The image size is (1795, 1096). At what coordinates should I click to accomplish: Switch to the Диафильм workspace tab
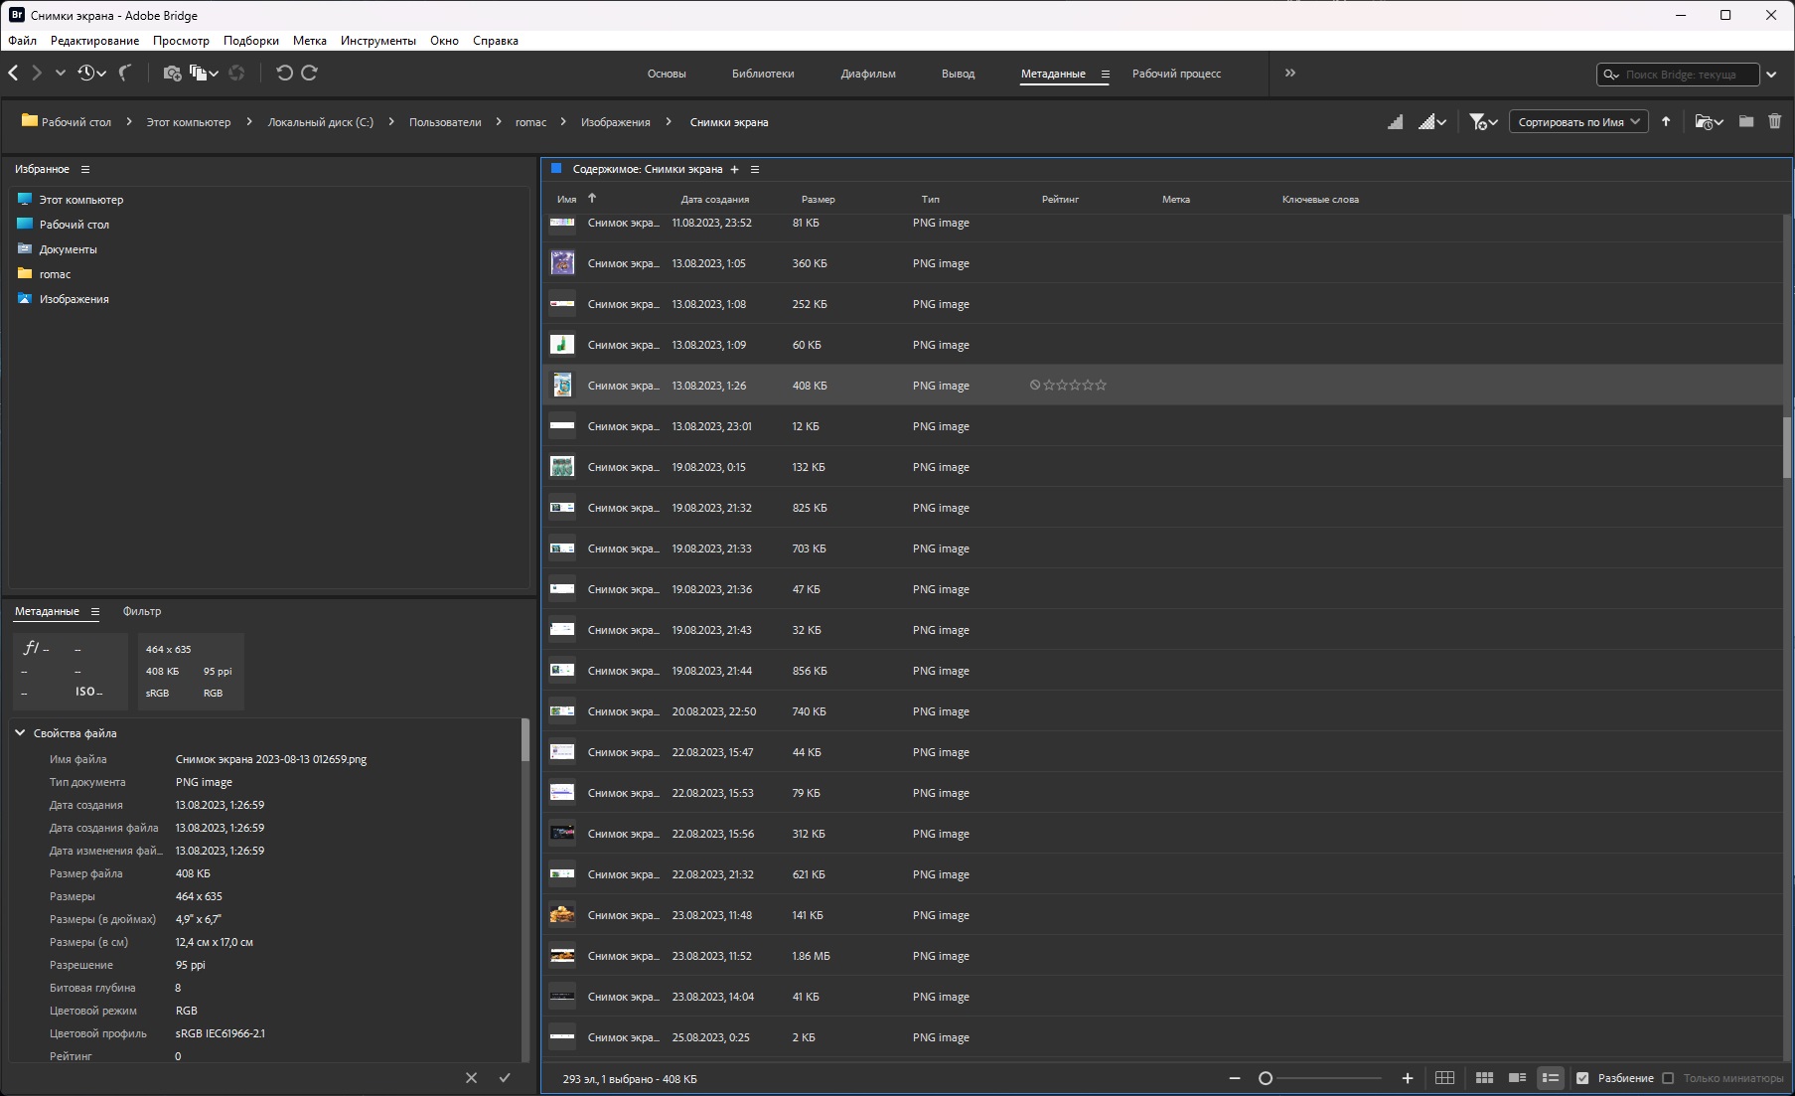tap(867, 74)
